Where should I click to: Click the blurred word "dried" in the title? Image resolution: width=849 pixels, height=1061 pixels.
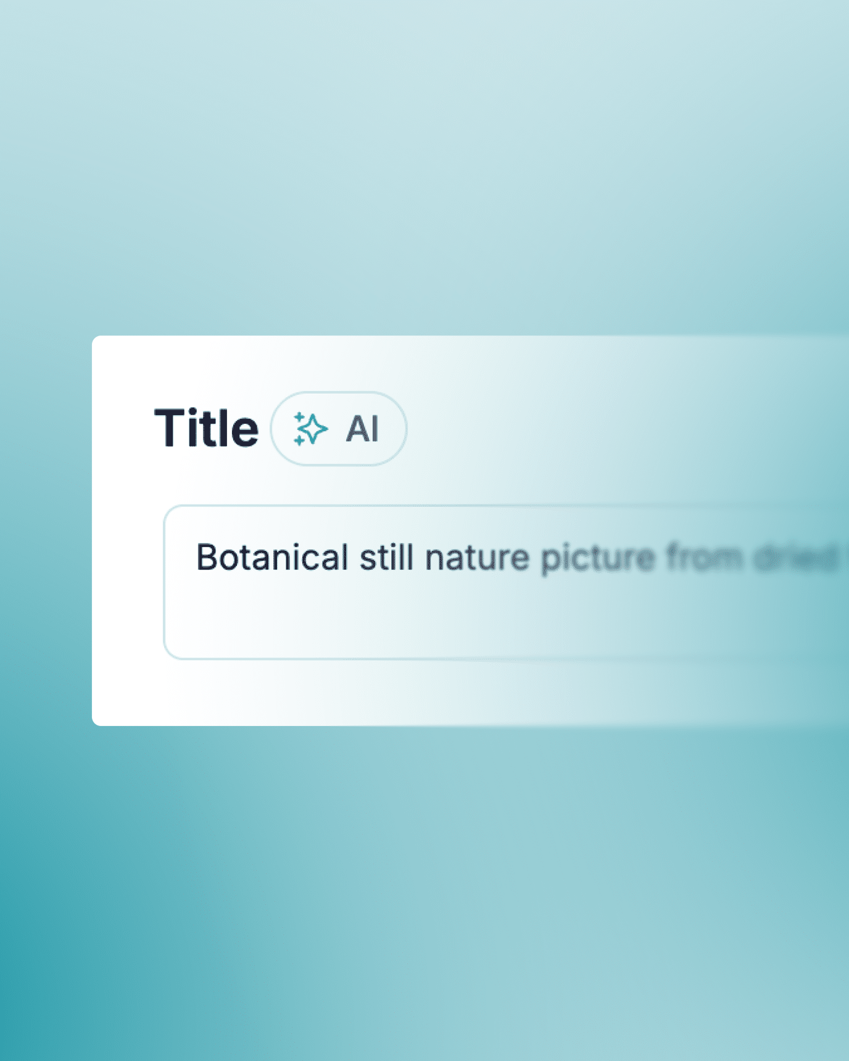[796, 557]
